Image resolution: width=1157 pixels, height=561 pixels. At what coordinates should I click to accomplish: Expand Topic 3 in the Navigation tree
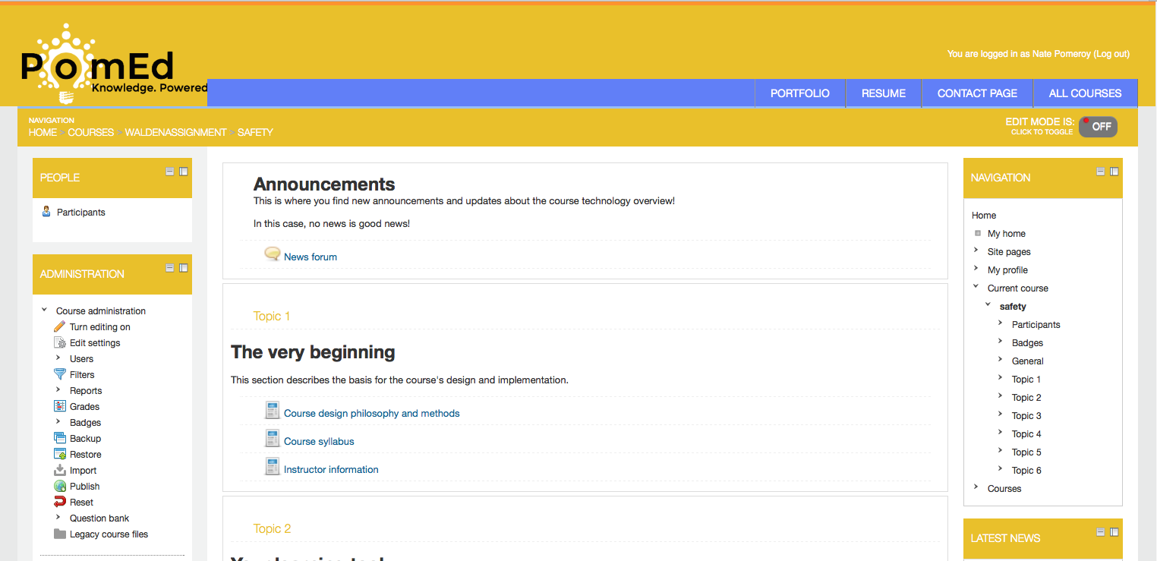pos(1000,414)
